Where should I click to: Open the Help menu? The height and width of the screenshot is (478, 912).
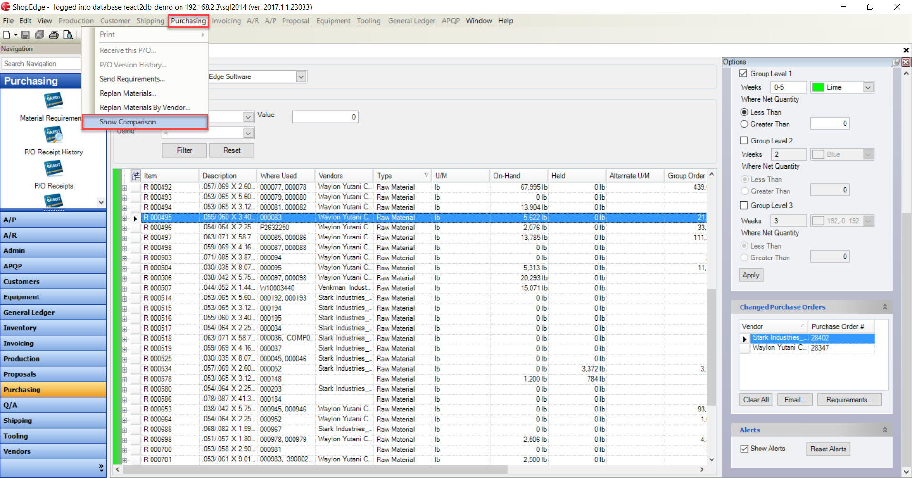click(x=505, y=21)
